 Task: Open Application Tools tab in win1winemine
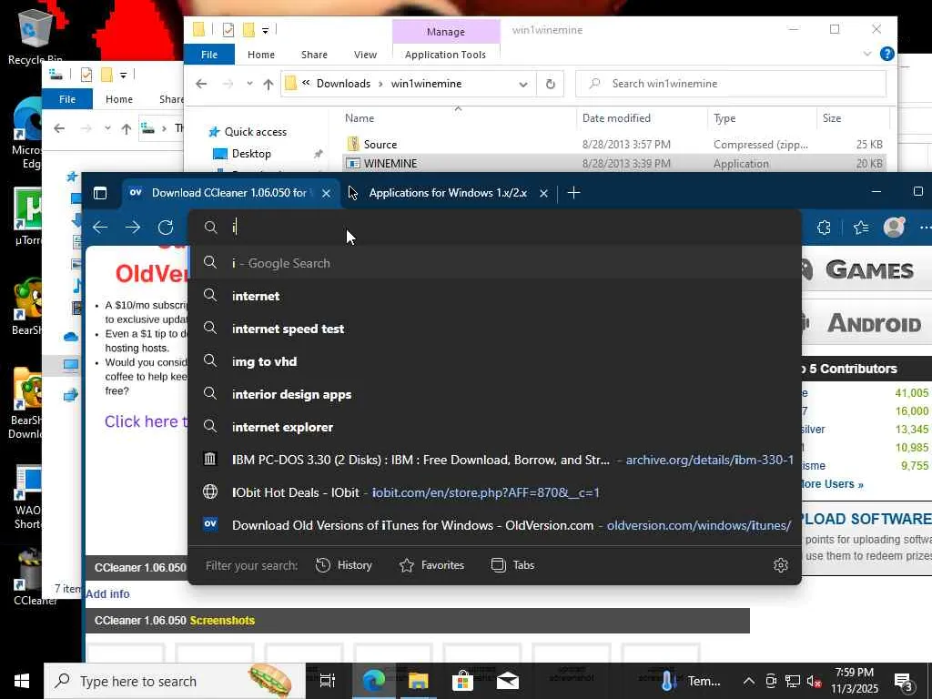[x=445, y=55]
